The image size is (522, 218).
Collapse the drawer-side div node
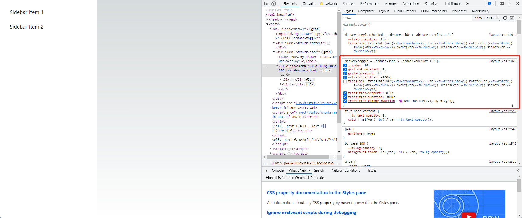pos(274,52)
